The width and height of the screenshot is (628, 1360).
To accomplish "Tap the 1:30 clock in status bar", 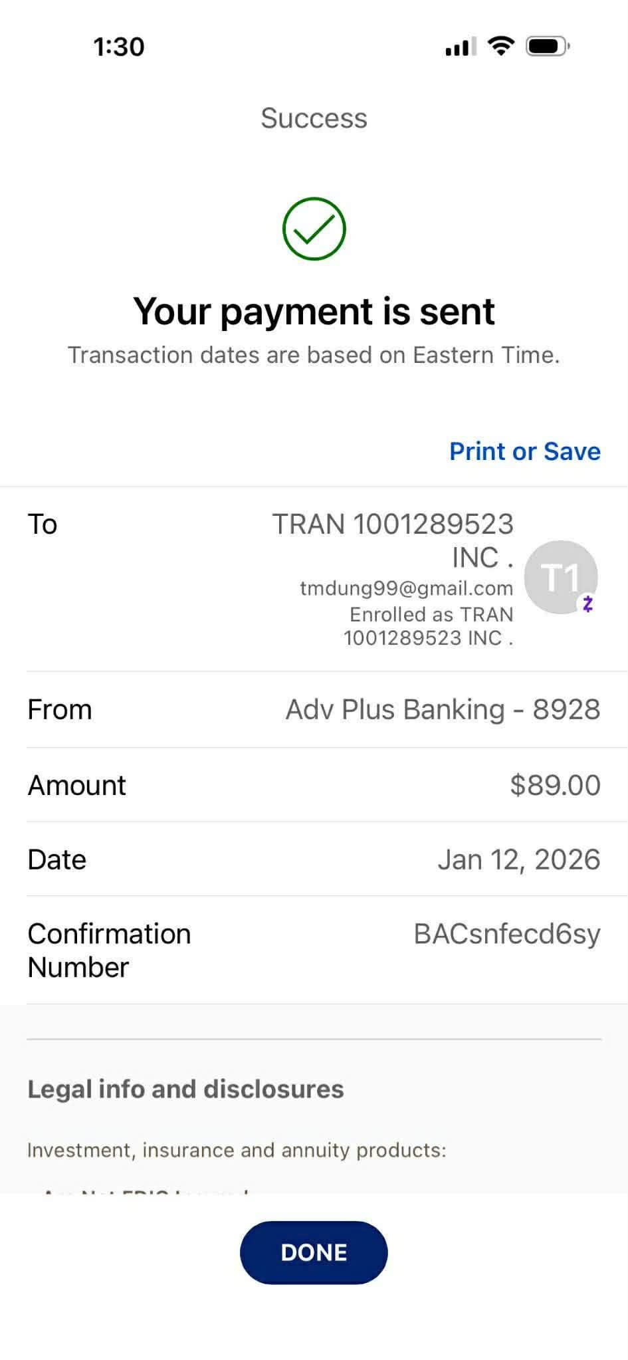I will 119,47.
